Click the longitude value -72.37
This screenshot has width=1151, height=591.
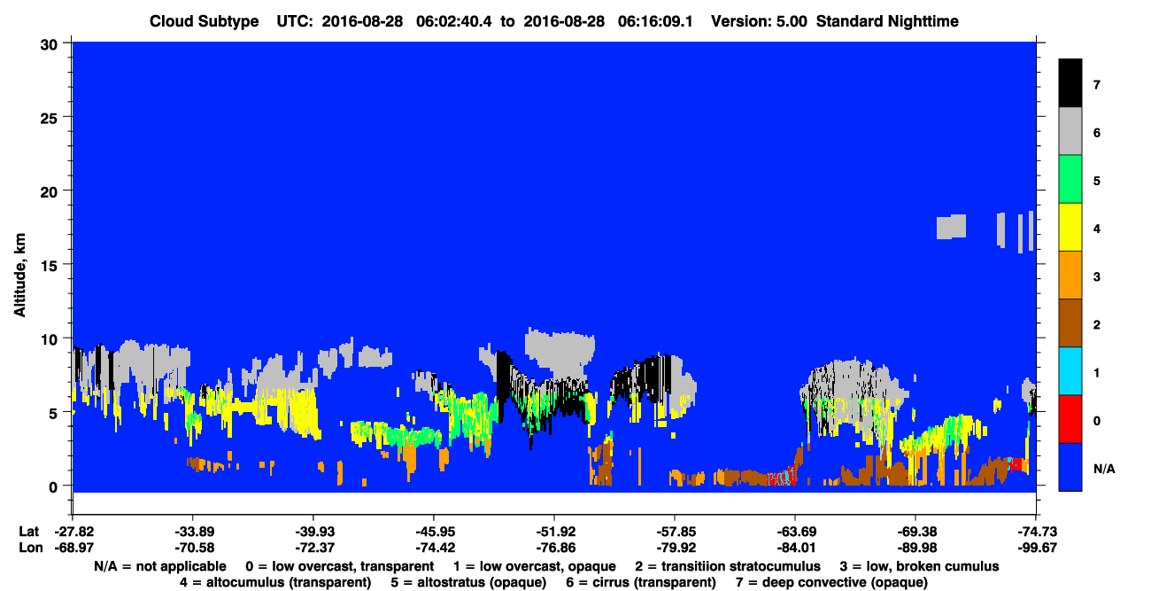click(313, 548)
